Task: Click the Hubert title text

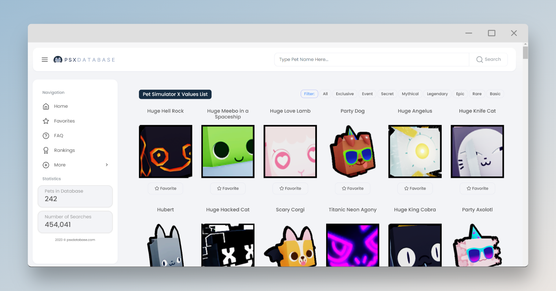Action: pyautogui.click(x=165, y=210)
